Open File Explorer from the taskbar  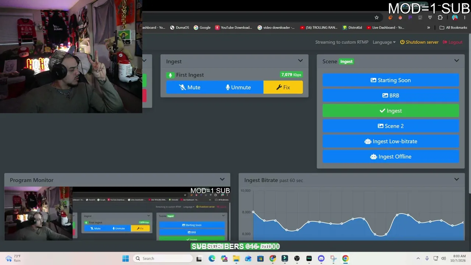(236, 258)
